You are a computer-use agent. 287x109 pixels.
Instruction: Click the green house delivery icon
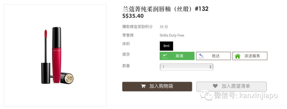(x=238, y=56)
